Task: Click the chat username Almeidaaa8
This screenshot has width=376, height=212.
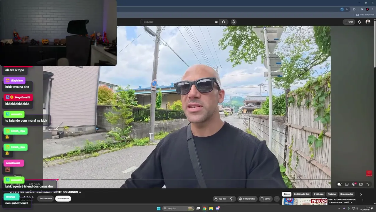Action: coord(13,163)
